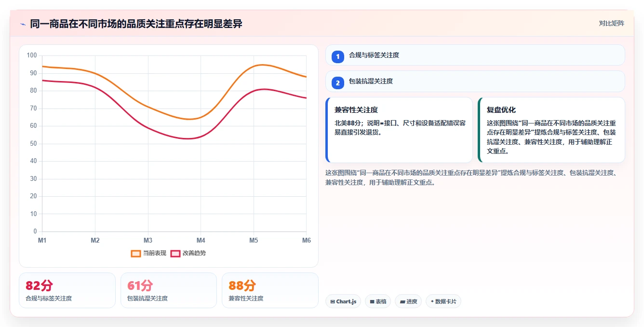Click the blue number 1 badge

coord(338,56)
